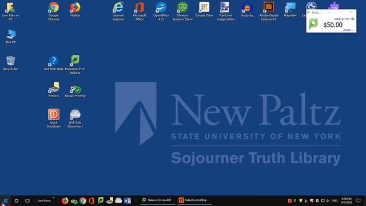Viewport: 366px width, 206px height.
Task: Select the Magnifier desktop shortcut
Action: click(290, 10)
